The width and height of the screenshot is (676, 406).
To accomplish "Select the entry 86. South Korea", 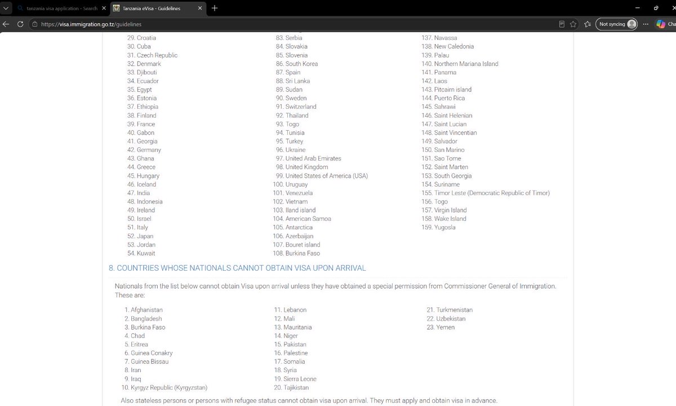I will pos(297,64).
